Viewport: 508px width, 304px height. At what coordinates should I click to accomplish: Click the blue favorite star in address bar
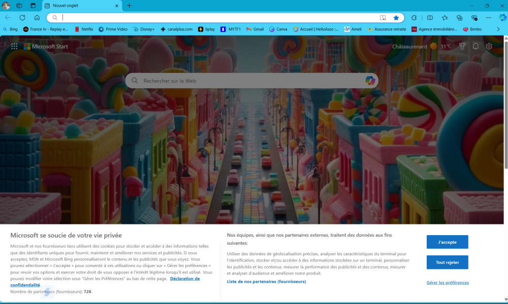pyautogui.click(x=396, y=18)
